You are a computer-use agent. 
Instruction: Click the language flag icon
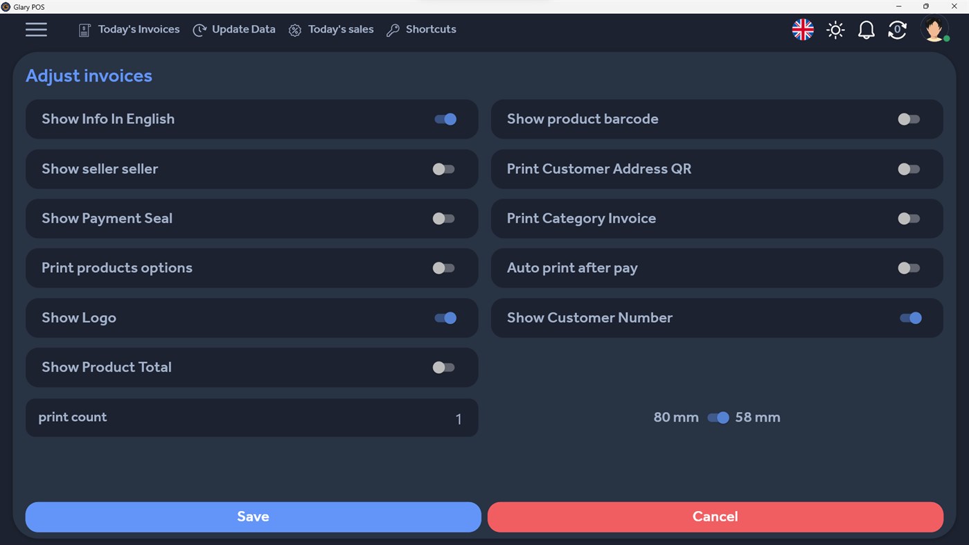(802, 30)
